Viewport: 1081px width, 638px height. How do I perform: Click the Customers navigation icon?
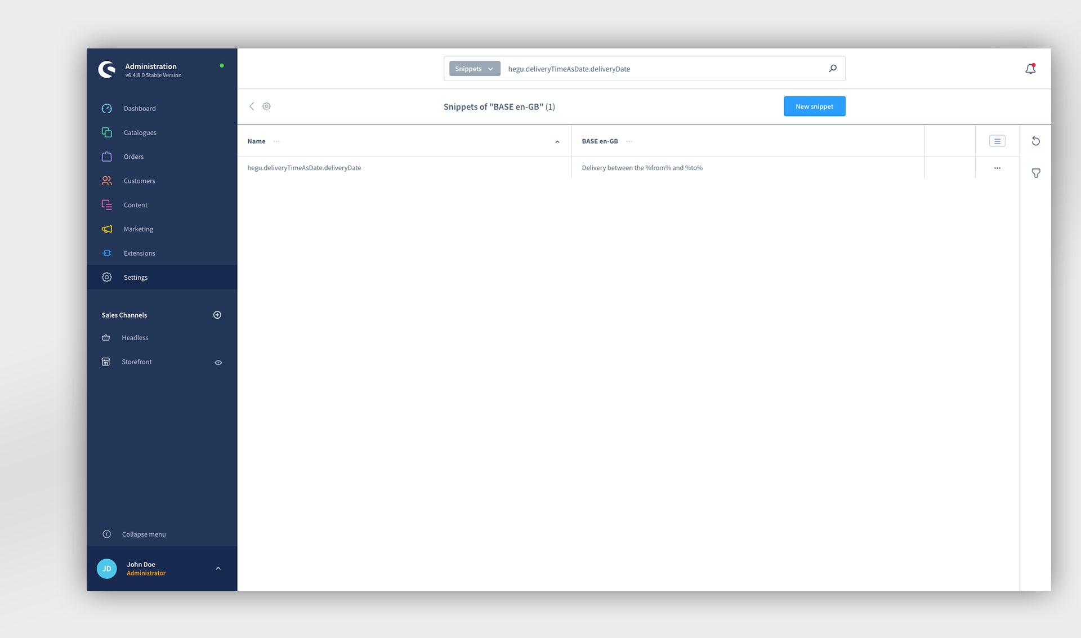pos(106,181)
